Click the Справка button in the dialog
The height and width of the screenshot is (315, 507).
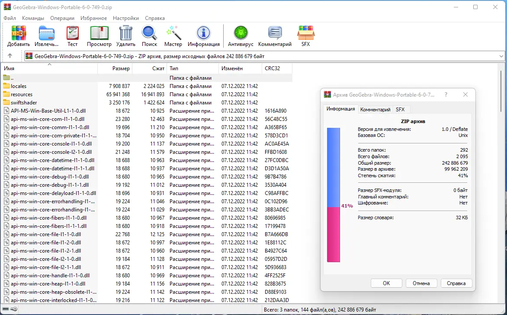(x=456, y=283)
